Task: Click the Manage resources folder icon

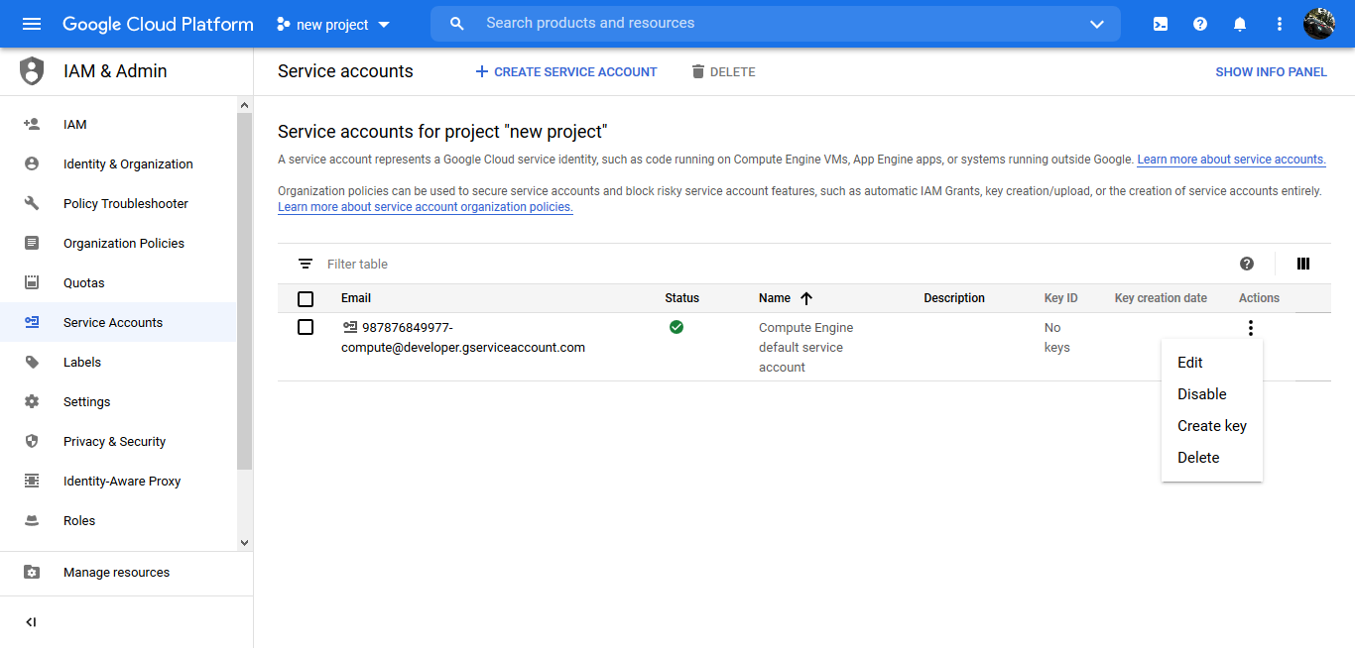Action: [32, 572]
